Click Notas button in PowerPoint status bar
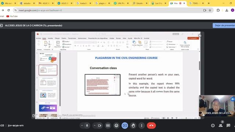 click(x=147, y=118)
